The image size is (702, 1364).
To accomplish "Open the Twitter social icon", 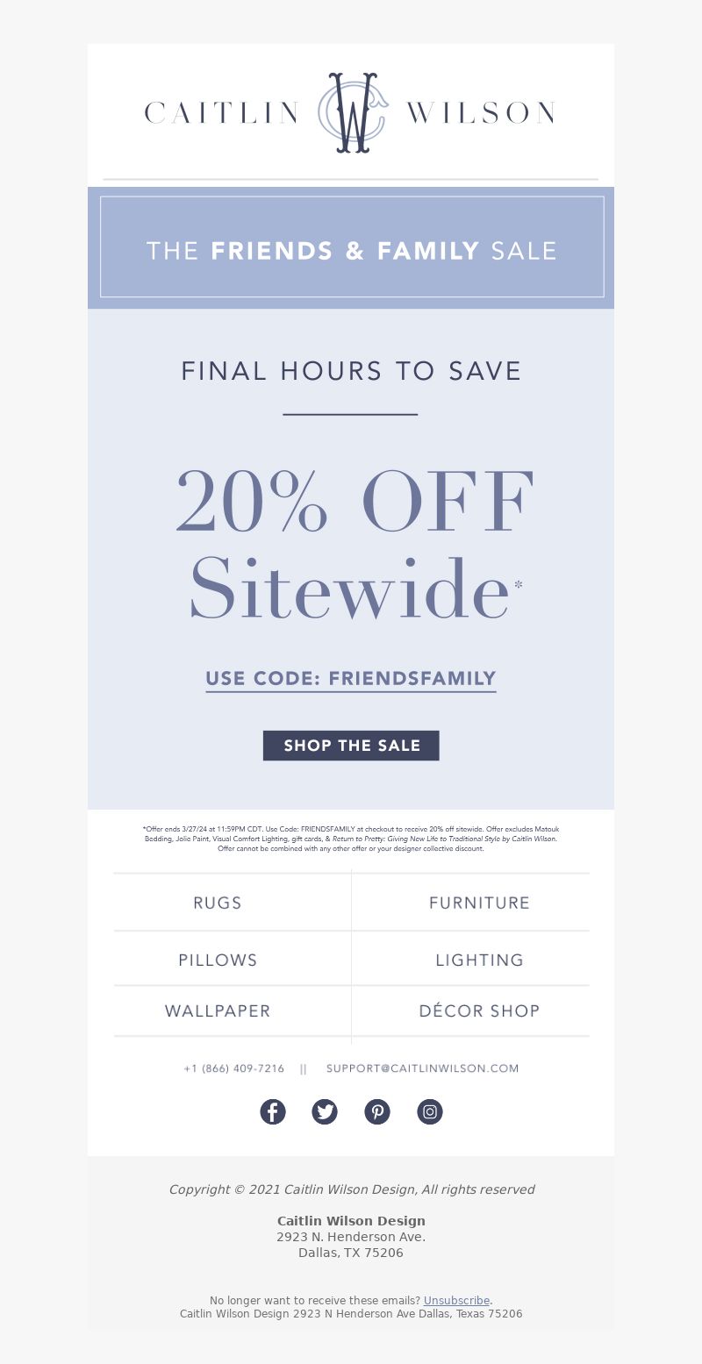I will 325,1111.
